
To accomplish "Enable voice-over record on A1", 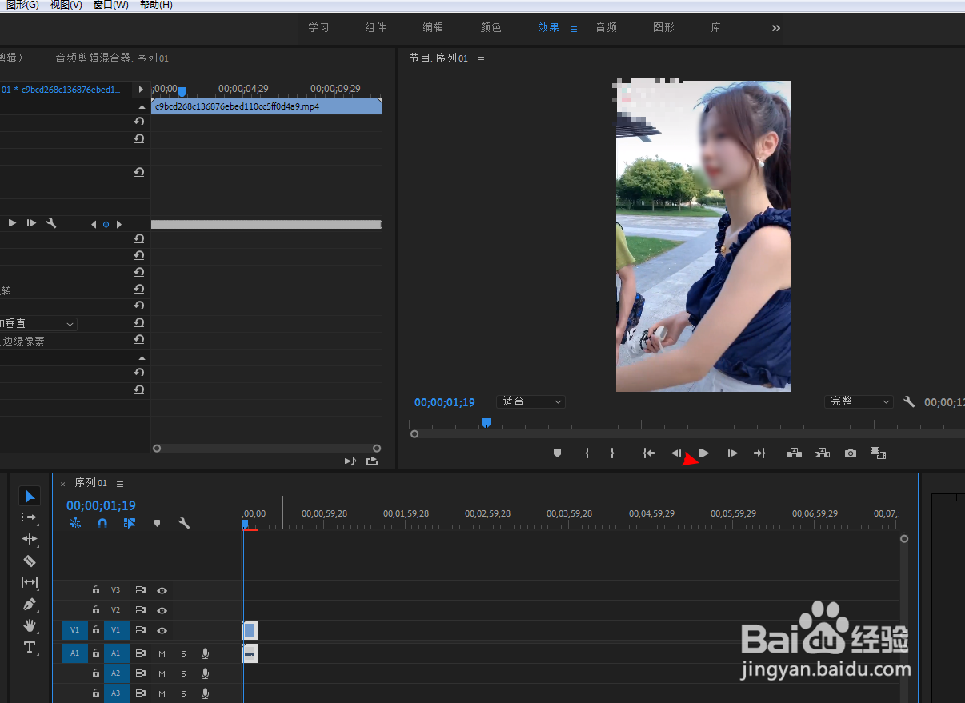I will 205,653.
